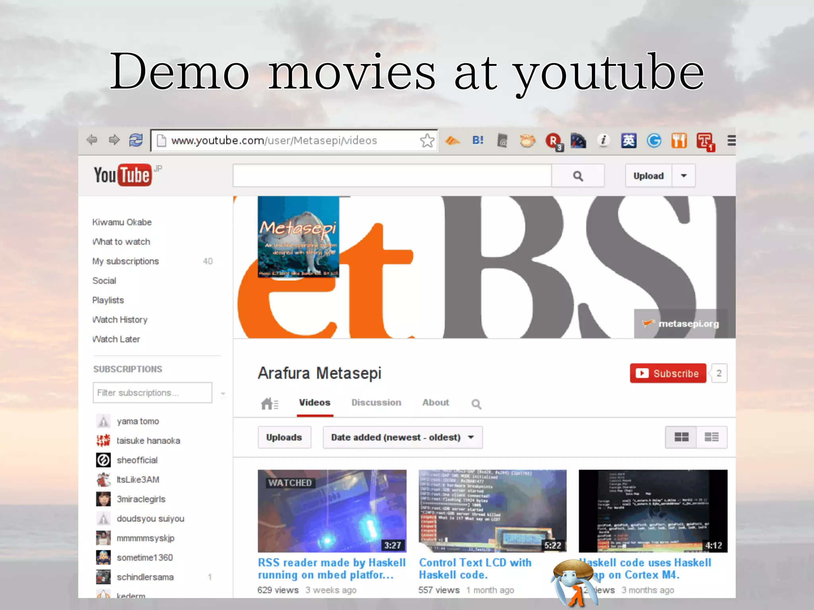This screenshot has height=610, width=814.
Task: Select the About tab
Action: pos(436,403)
